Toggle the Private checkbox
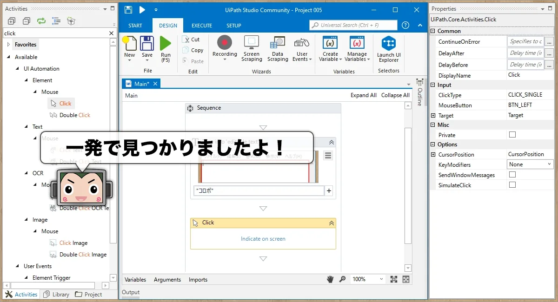This screenshot has width=558, height=302. (512, 135)
